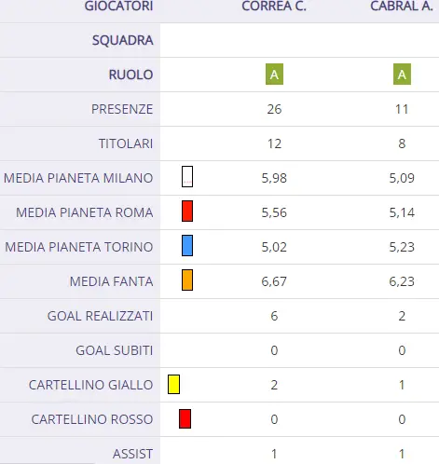This screenshot has height=464, width=439.
Task: Click the blue Media Pianeta Torino card icon
Action: point(187,245)
